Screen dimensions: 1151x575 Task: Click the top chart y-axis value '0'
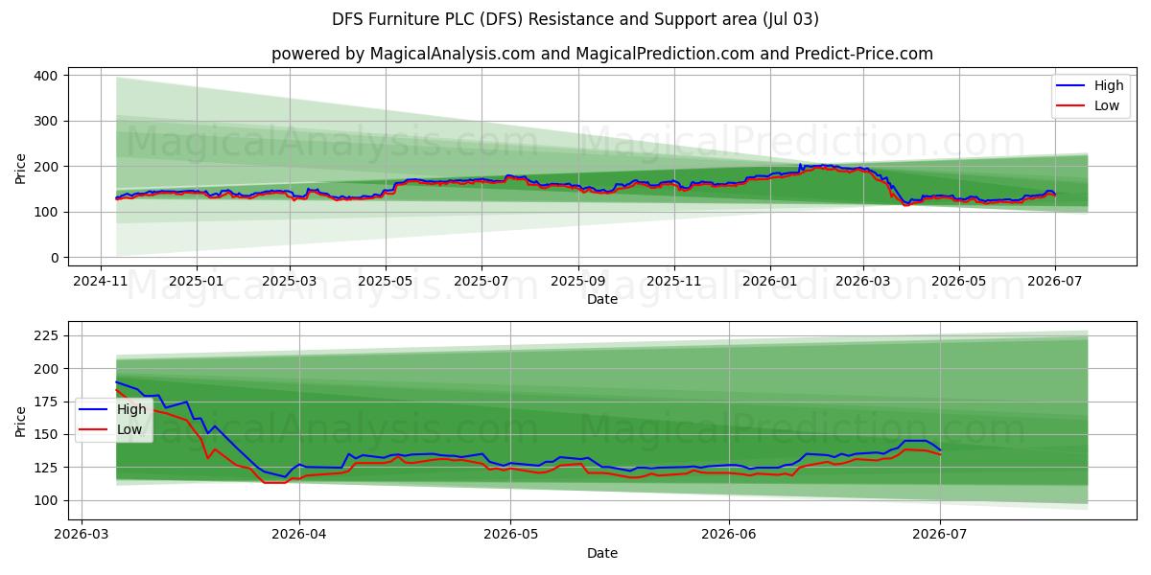coord(54,258)
